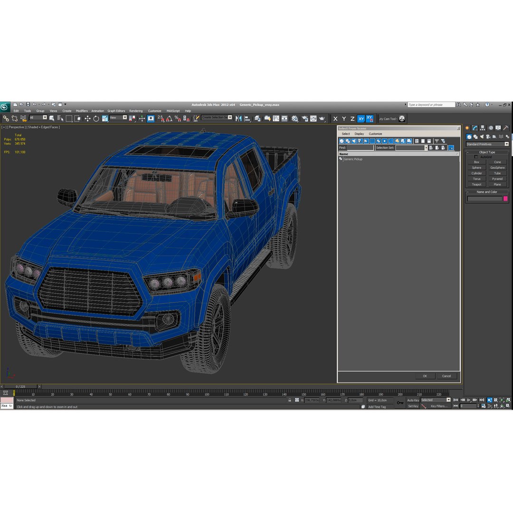This screenshot has width=513, height=513.
Task: Click the Align tool icon
Action: pos(247,118)
